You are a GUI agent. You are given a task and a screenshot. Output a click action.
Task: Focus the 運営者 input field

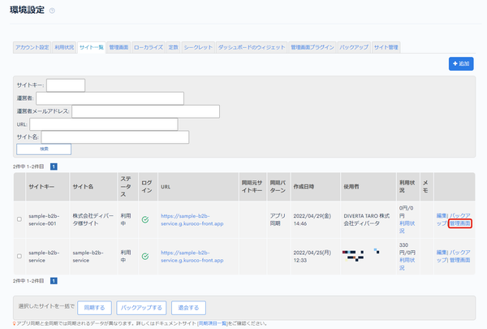[x=110, y=98]
